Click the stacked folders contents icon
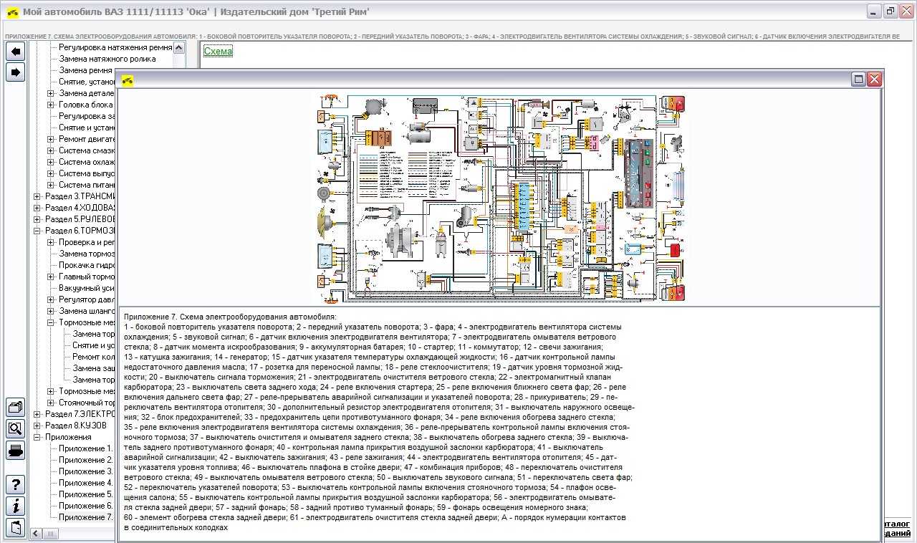The image size is (917, 543). click(15, 407)
